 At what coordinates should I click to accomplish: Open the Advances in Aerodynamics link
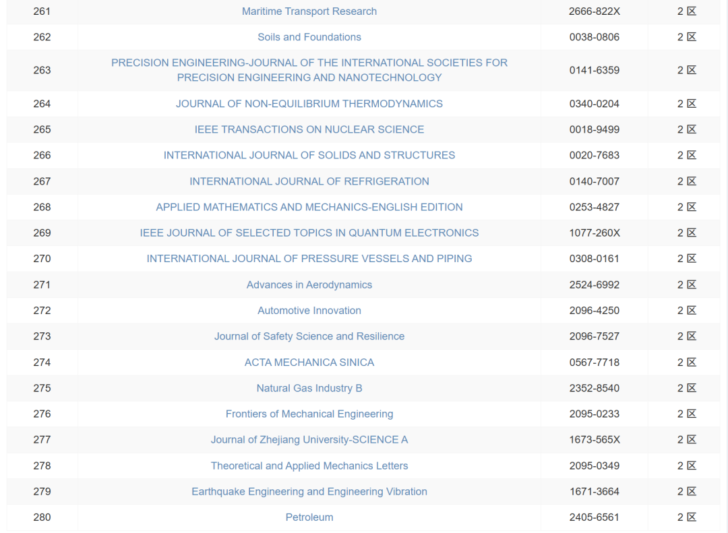click(309, 284)
